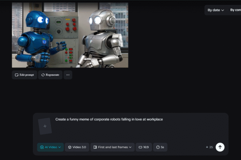Click the clock icon on duration chip
This screenshot has height=160, width=241.
point(157,147)
